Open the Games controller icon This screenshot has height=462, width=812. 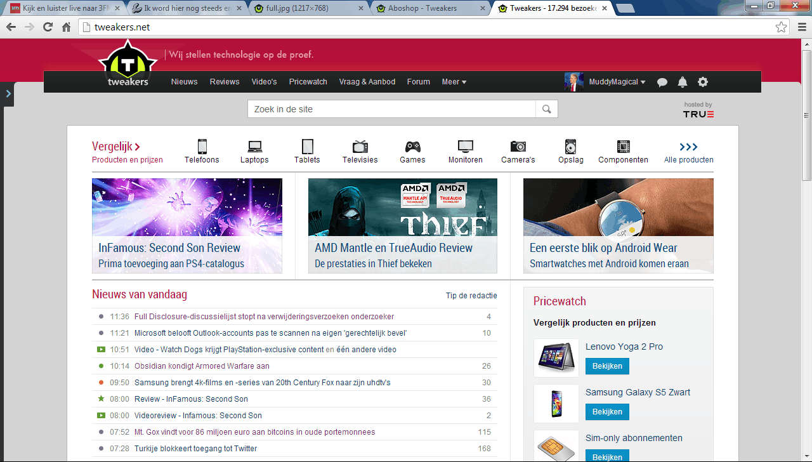tap(412, 147)
